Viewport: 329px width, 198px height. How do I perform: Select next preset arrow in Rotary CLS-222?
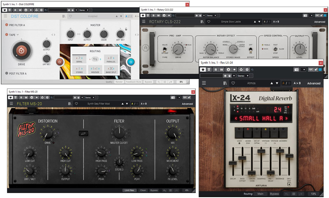tap(259, 21)
